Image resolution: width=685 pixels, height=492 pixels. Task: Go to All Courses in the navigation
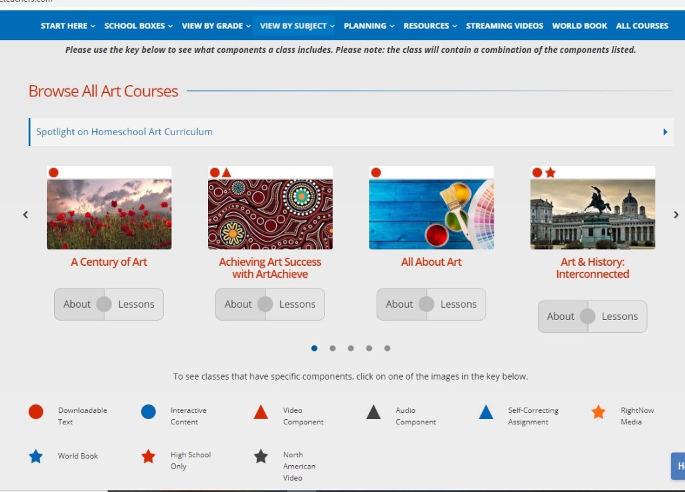(642, 26)
